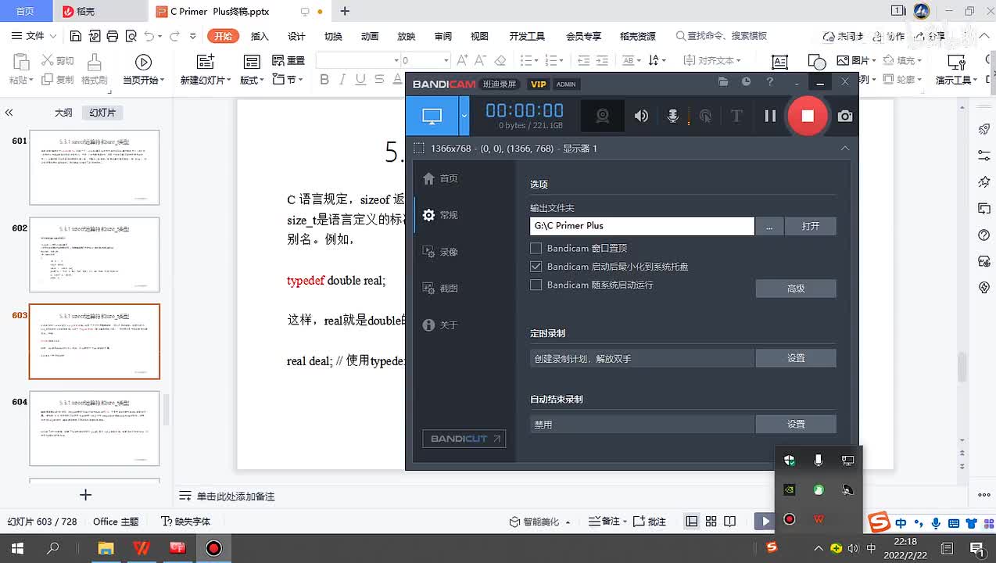Open the Bandicam scheduler clock icon
The width and height of the screenshot is (996, 563).
point(746,82)
